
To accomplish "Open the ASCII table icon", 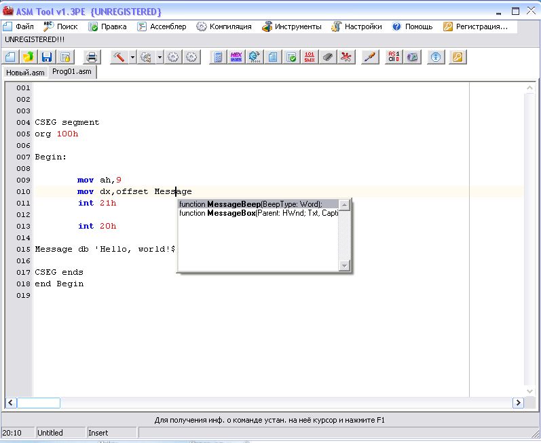I will pyautogui.click(x=394, y=57).
